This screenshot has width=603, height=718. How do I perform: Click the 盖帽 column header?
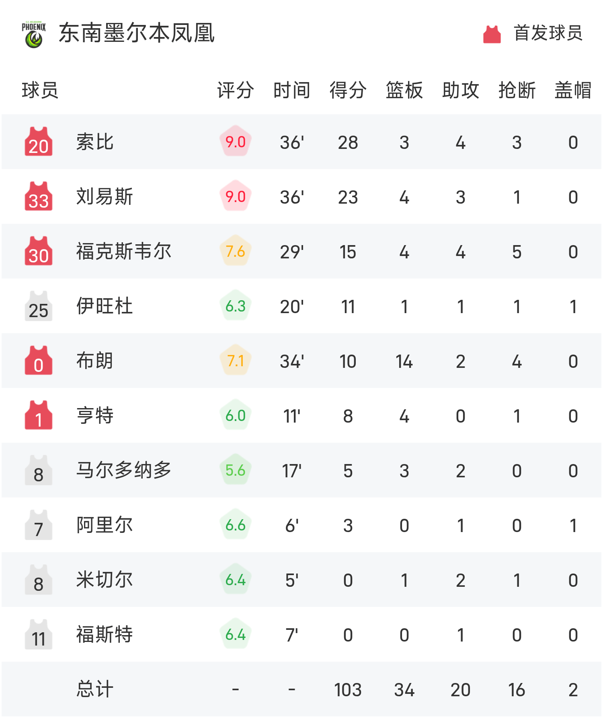coord(573,90)
